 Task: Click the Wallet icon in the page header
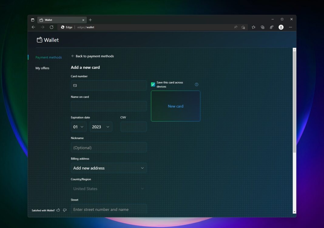tap(39, 40)
